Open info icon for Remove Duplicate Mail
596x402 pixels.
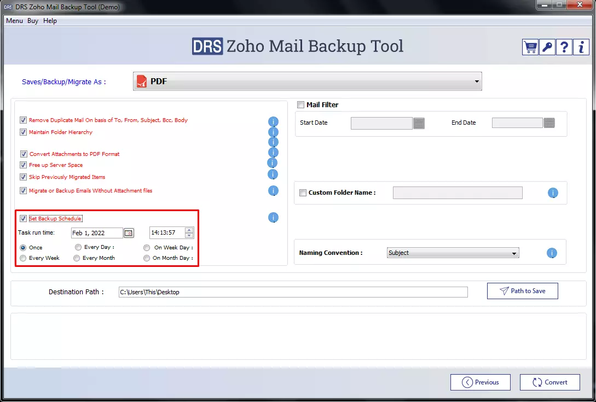273,121
